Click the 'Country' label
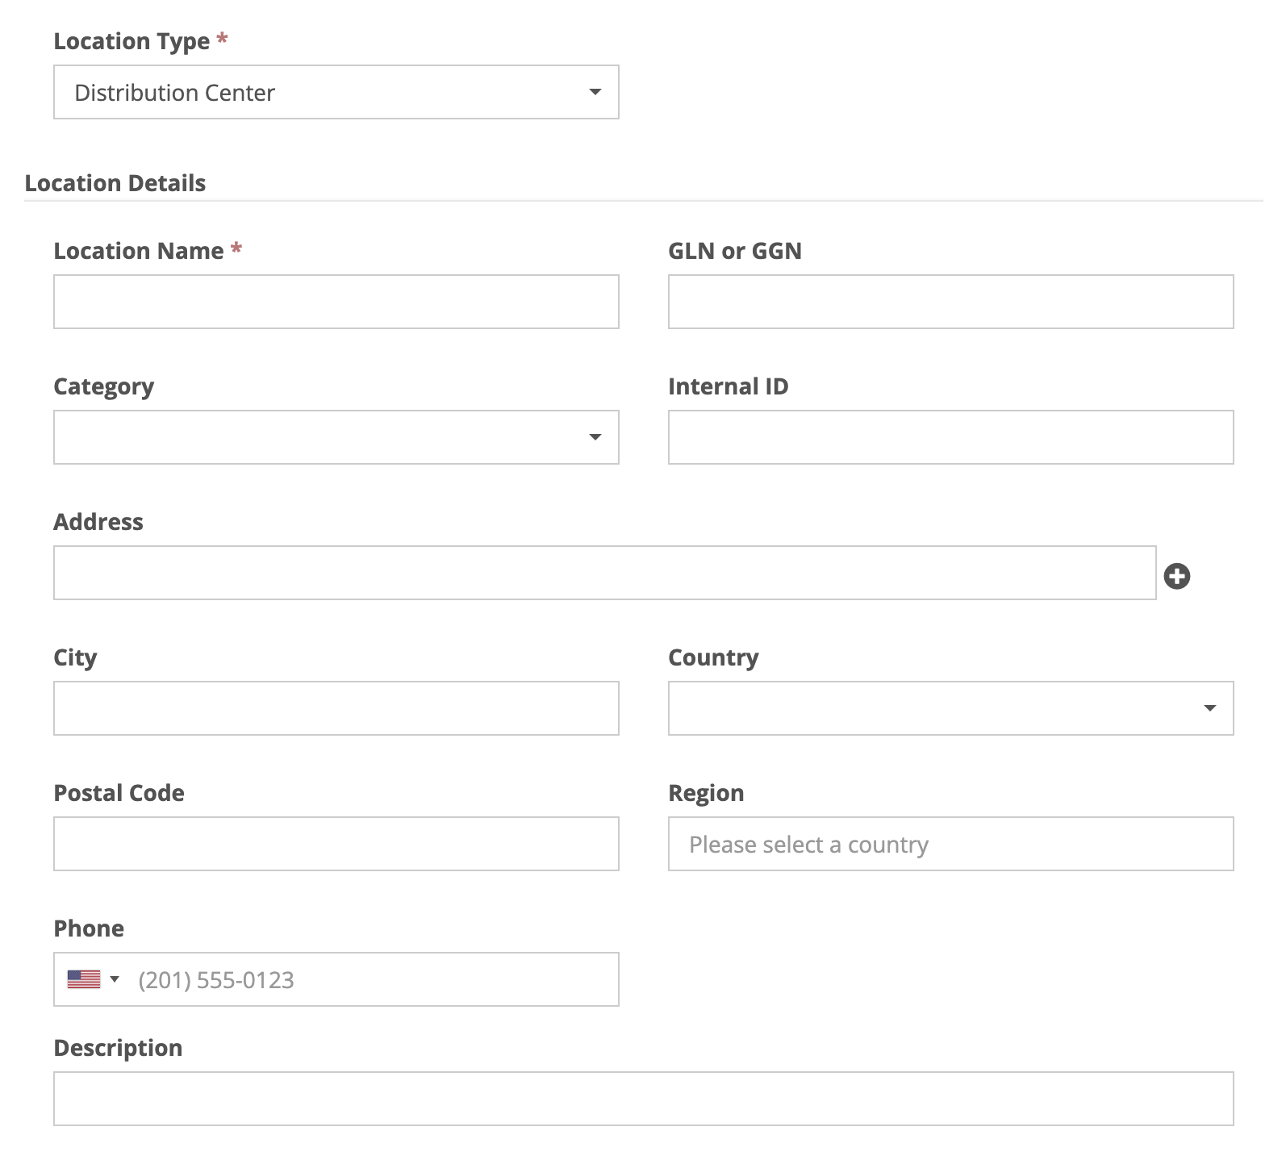The width and height of the screenshot is (1286, 1160). (713, 658)
